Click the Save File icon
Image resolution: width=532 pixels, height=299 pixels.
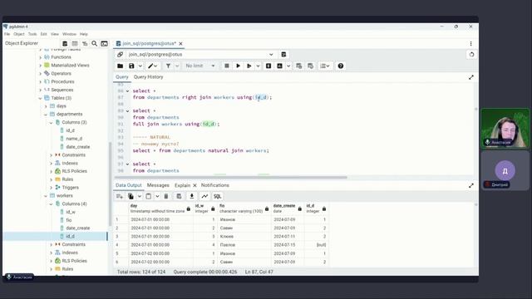pos(131,66)
